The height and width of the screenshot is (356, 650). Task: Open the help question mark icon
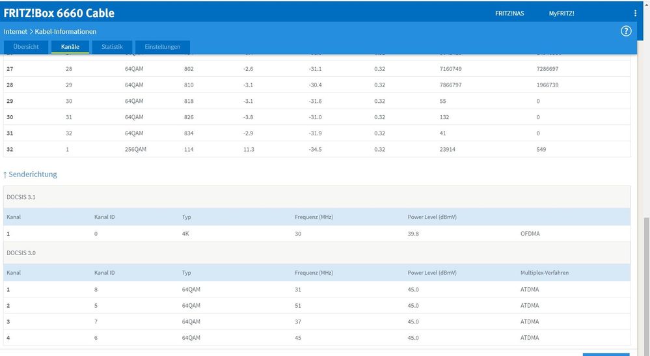tap(626, 31)
